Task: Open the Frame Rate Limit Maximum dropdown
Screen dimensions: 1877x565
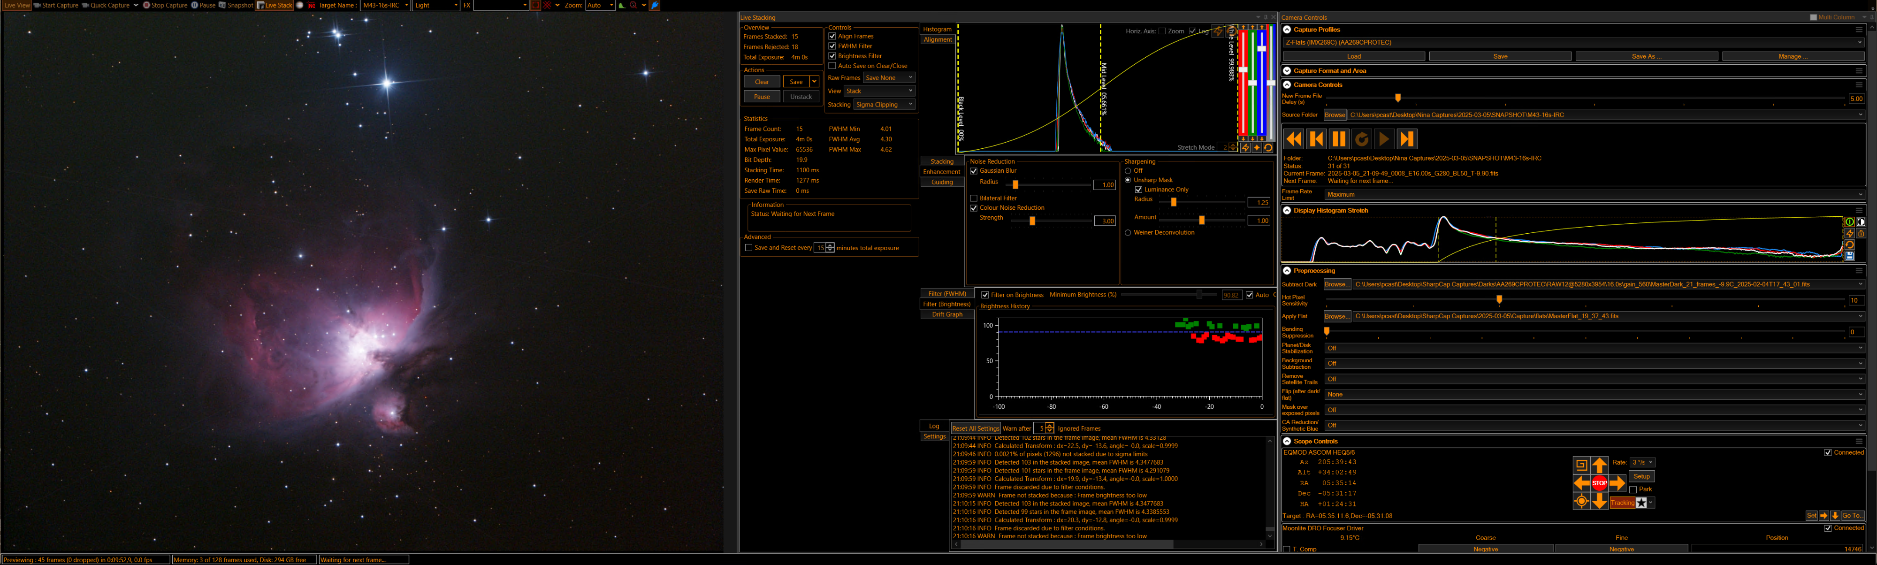Action: coord(1595,195)
